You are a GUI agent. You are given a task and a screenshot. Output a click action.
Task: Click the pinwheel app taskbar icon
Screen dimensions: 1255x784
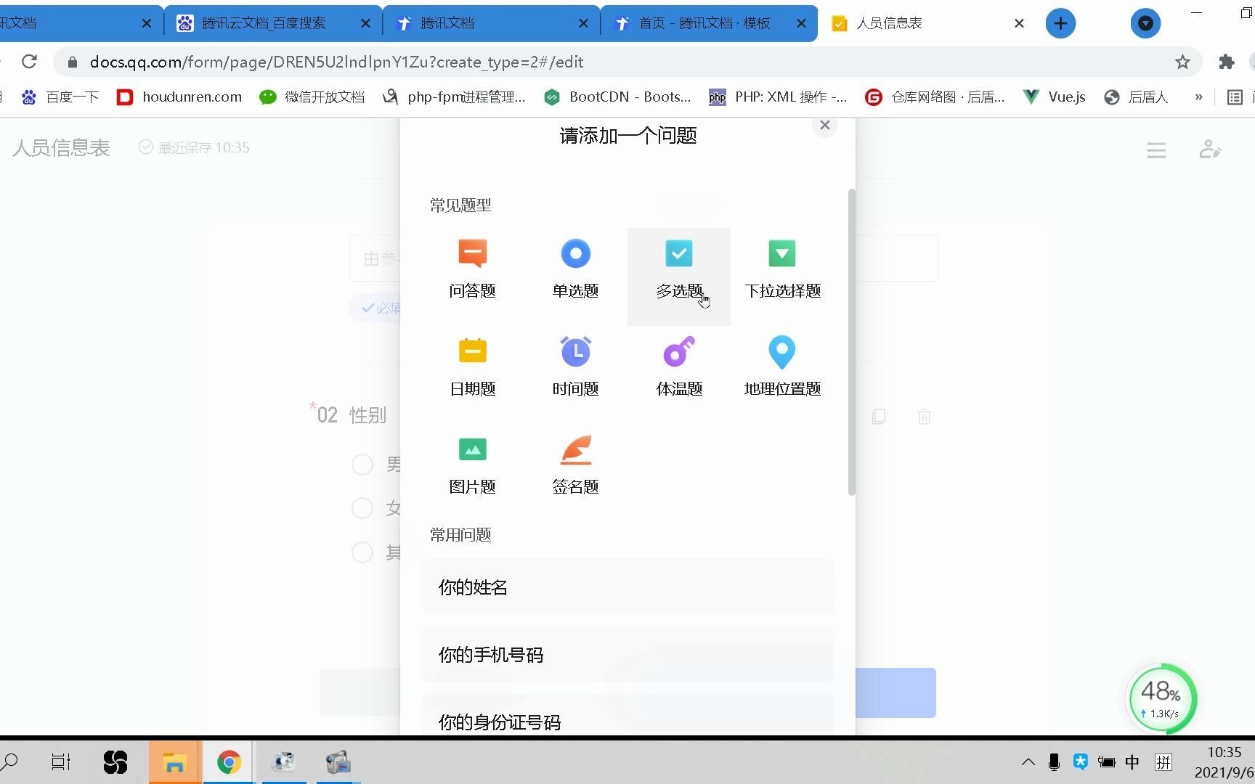[115, 762]
